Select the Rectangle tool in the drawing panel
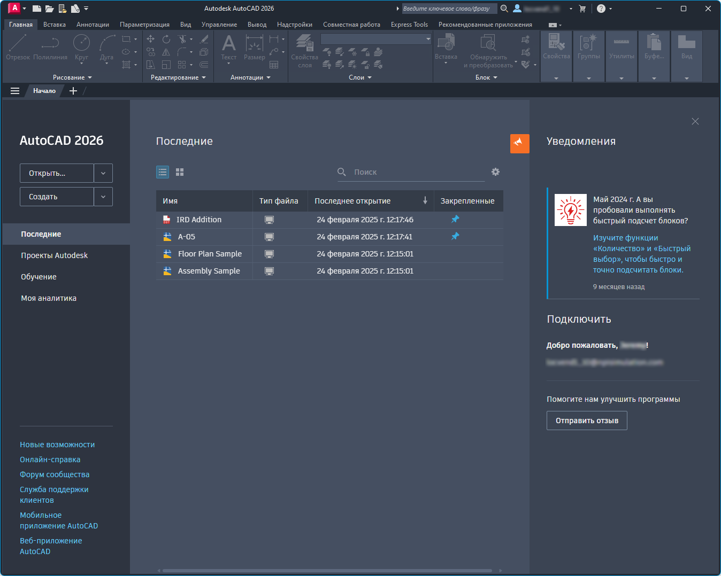Image resolution: width=721 pixels, height=576 pixels. [x=126, y=39]
